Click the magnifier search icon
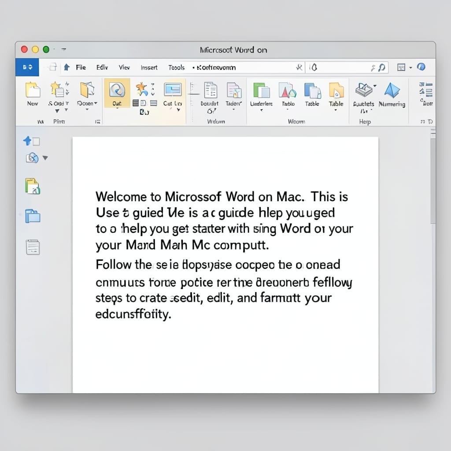The image size is (451, 451). tap(382, 67)
